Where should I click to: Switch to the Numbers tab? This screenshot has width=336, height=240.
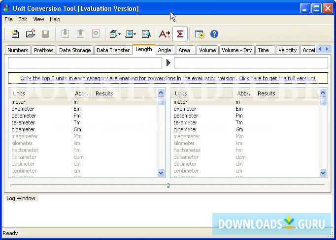pyautogui.click(x=18, y=50)
